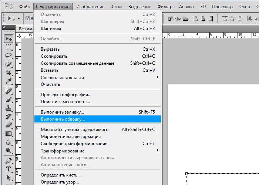
Task: Click the align top edges icon
Action: [x=171, y=18]
